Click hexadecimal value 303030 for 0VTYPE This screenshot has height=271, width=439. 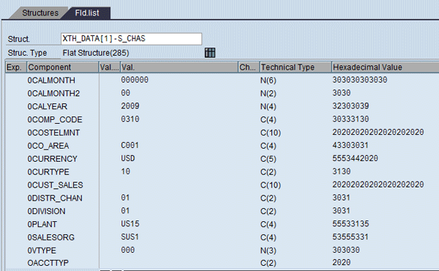346,250
